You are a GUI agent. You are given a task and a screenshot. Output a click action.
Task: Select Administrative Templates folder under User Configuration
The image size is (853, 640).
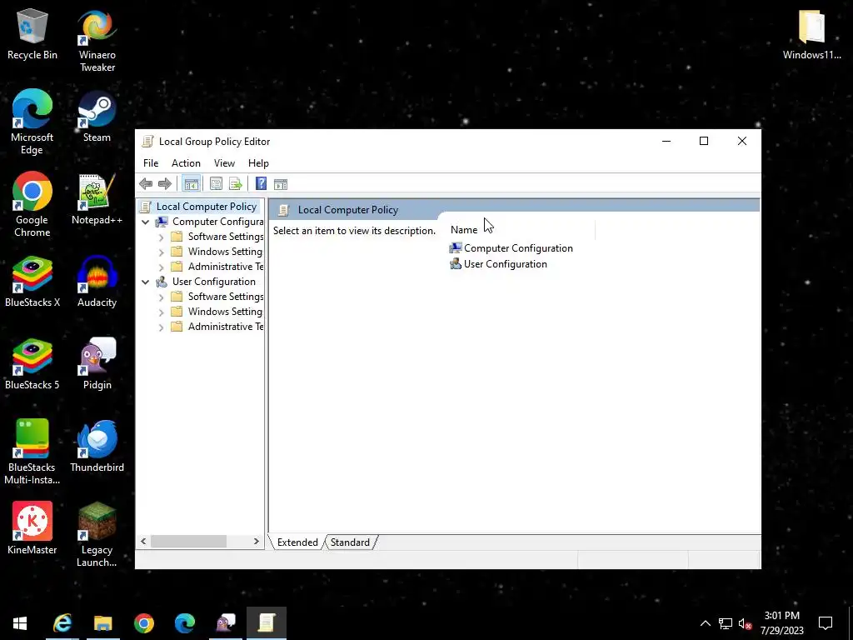(225, 327)
